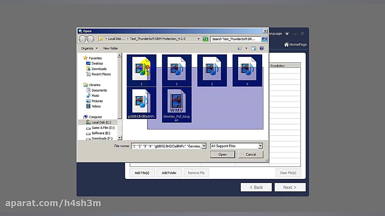Refresh the current folder view
Image resolution: width=385 pixels, height=216 pixels.
pyautogui.click(x=205, y=39)
